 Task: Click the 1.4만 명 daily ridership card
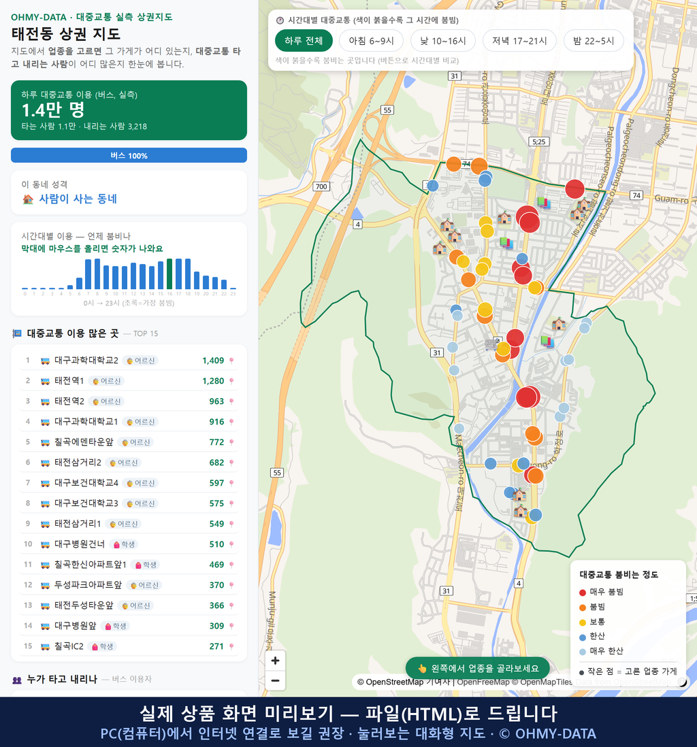pyautogui.click(x=129, y=110)
